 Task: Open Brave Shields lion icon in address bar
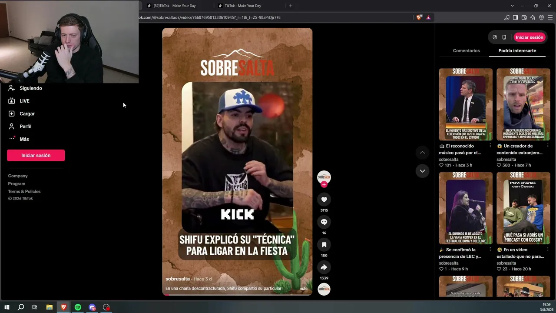point(419,17)
